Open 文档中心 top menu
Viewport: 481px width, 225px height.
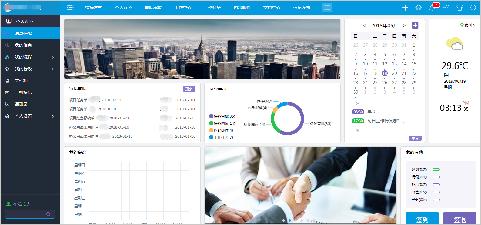point(272,8)
